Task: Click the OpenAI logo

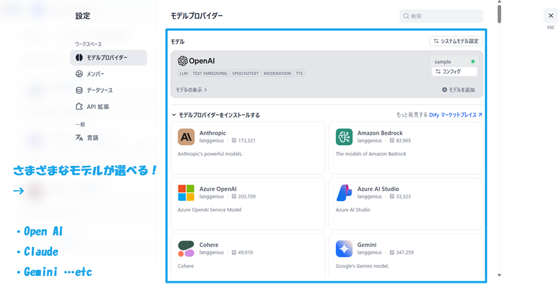Action: [x=197, y=61]
